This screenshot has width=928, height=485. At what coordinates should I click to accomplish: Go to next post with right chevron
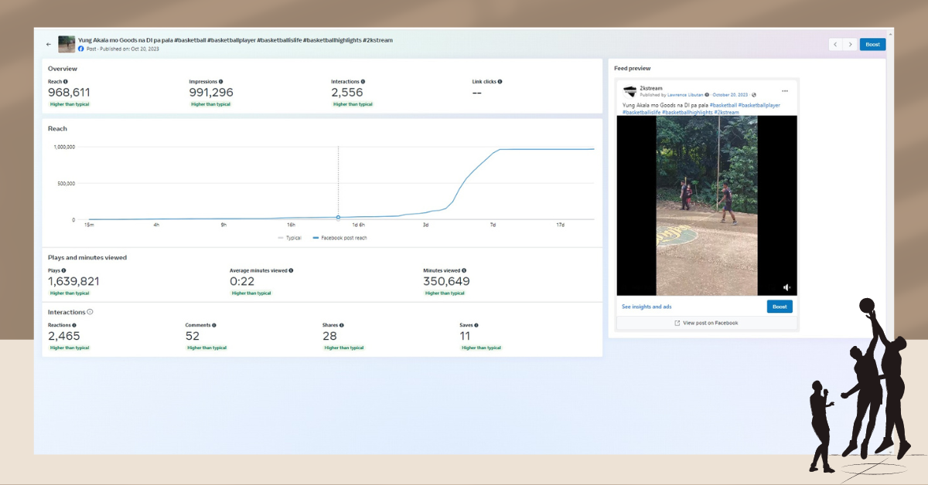coord(850,44)
